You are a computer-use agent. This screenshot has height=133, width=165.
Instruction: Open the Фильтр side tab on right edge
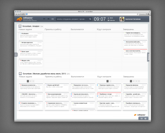(x=148, y=57)
